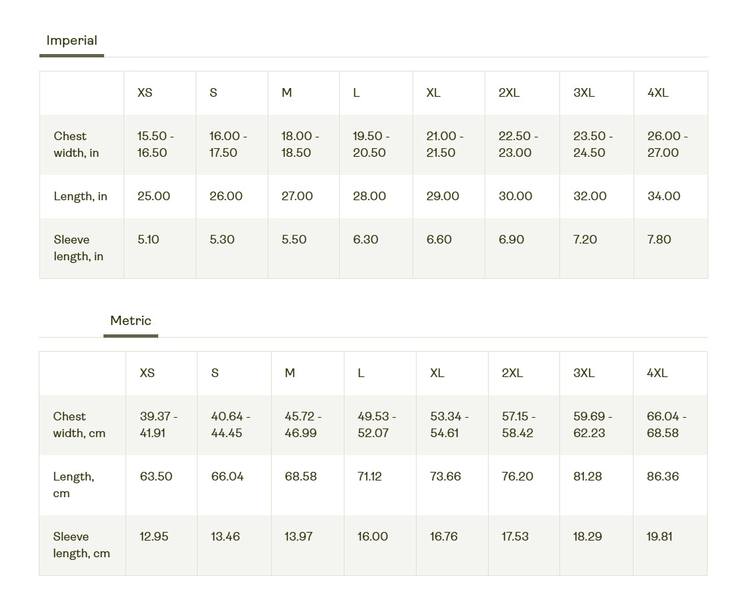This screenshot has height=610, width=741.
Task: Switch to the Metric tab
Action: (131, 321)
